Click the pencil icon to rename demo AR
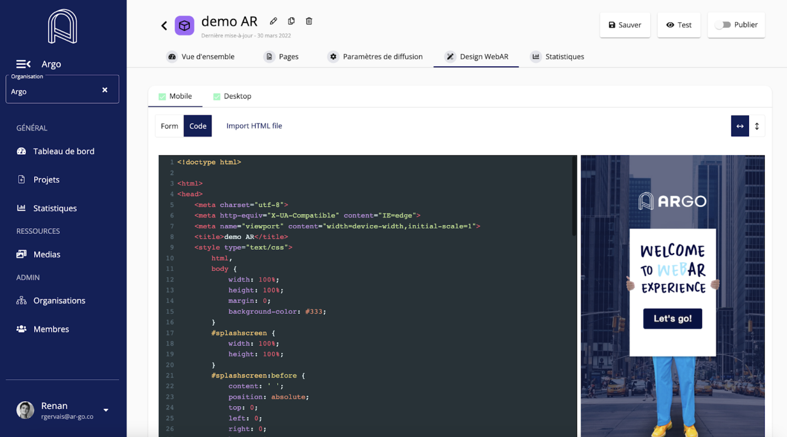Screen dimensions: 787x437 tap(274, 21)
